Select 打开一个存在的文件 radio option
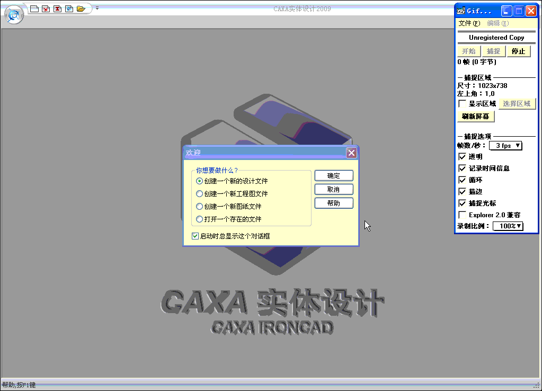The image size is (542, 391). click(x=229, y=219)
